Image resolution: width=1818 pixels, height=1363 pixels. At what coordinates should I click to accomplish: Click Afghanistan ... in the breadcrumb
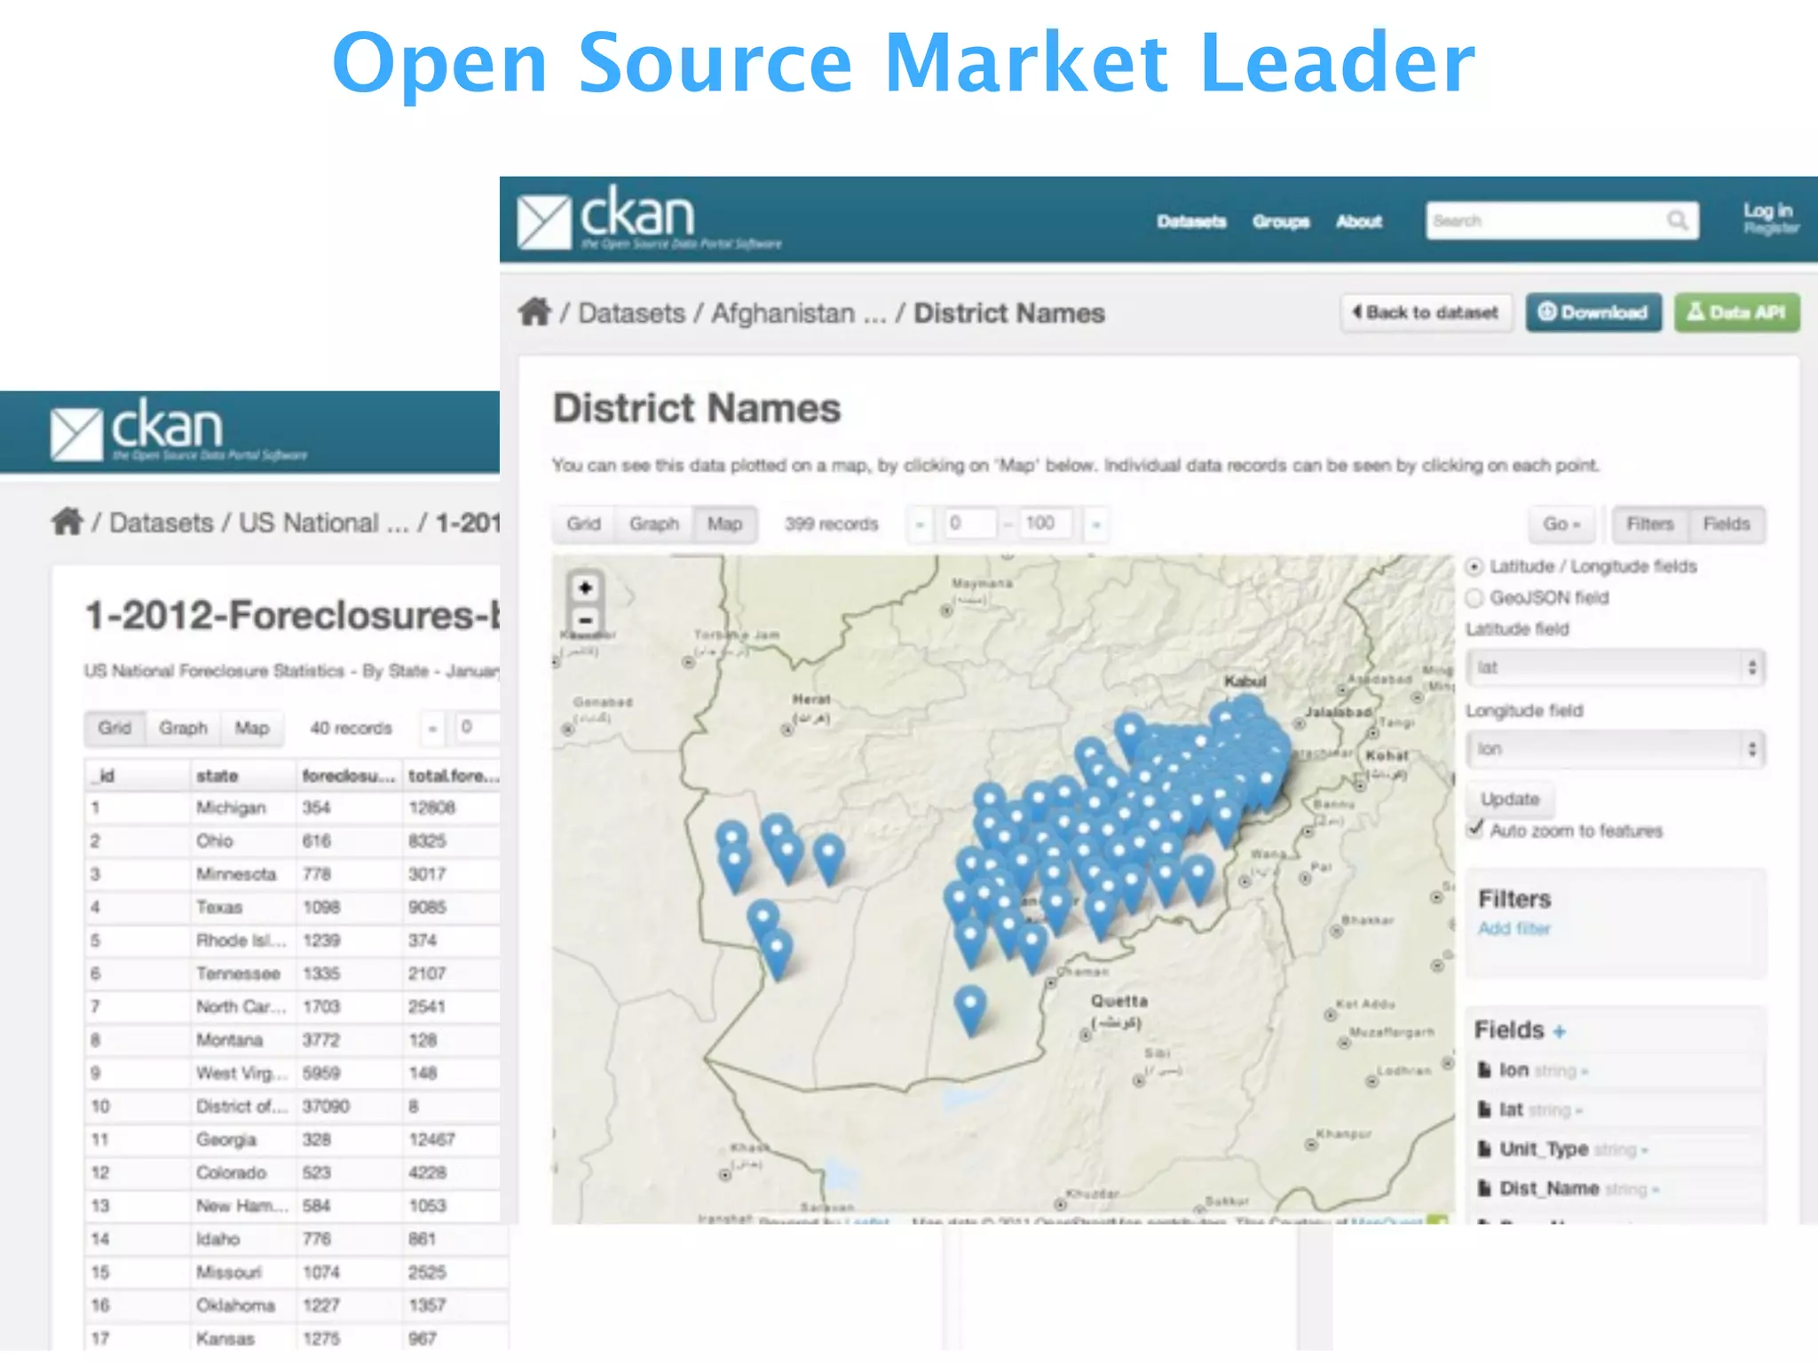[x=799, y=313]
